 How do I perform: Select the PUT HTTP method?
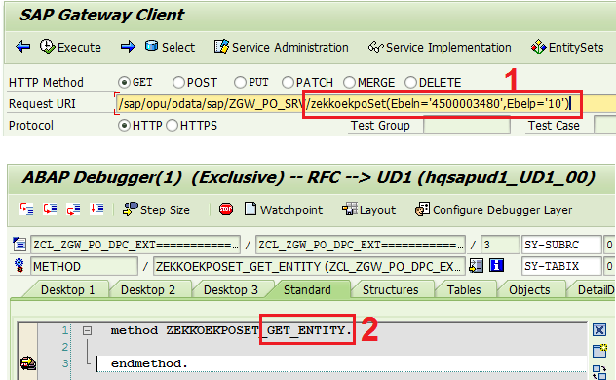(240, 83)
